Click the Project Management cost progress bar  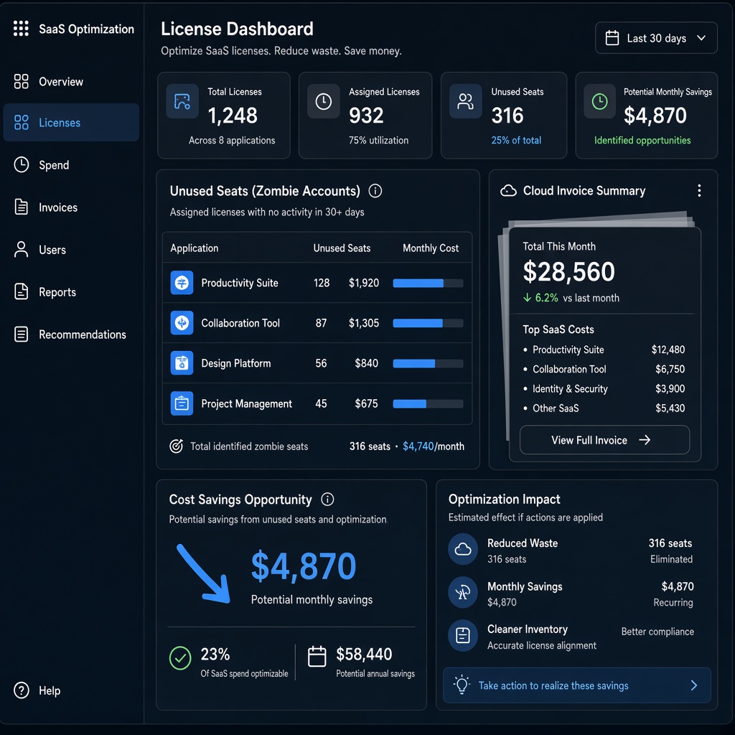[428, 403]
